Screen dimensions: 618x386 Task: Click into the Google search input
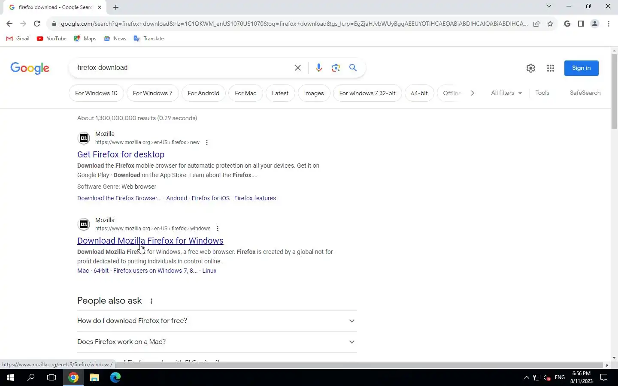[x=182, y=68]
